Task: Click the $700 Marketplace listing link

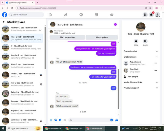Action: coord(65,33)
